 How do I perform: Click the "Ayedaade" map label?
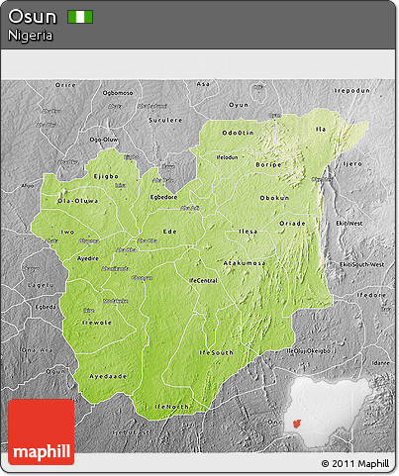(108, 376)
